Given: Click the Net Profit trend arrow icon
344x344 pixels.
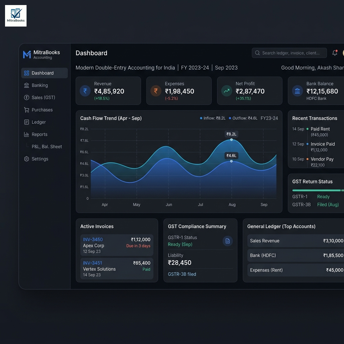Looking at the screenshot, I should (227, 91).
